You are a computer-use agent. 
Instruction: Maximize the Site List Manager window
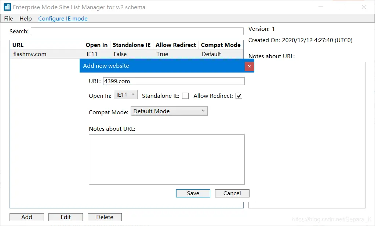(x=342, y=7)
